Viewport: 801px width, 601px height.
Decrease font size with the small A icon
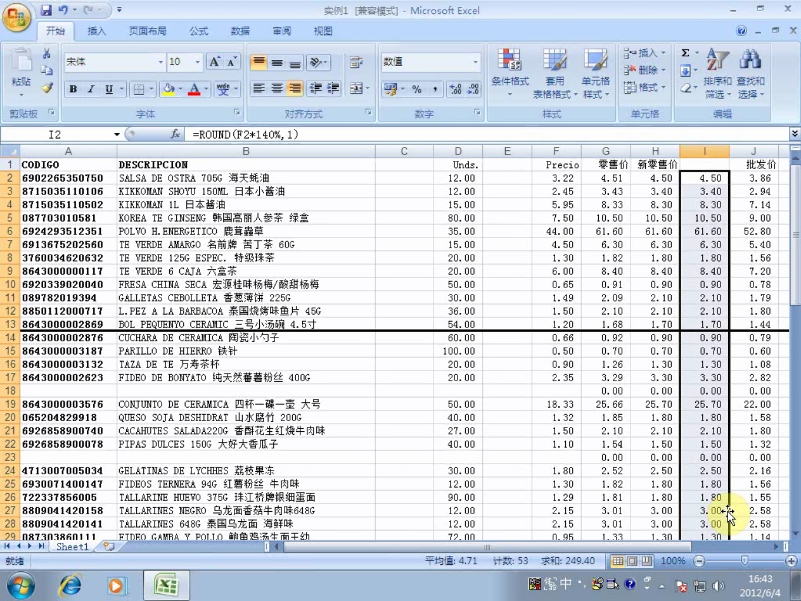click(x=232, y=62)
